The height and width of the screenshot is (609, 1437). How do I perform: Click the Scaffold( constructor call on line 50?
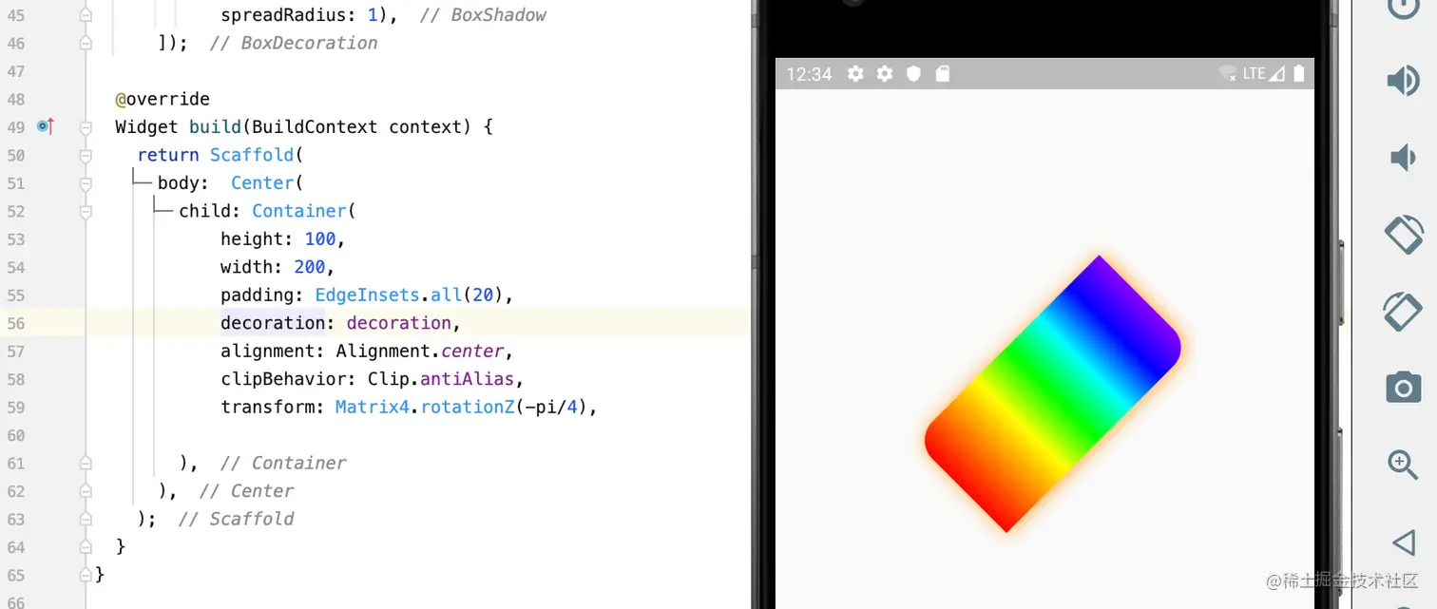[x=257, y=155]
